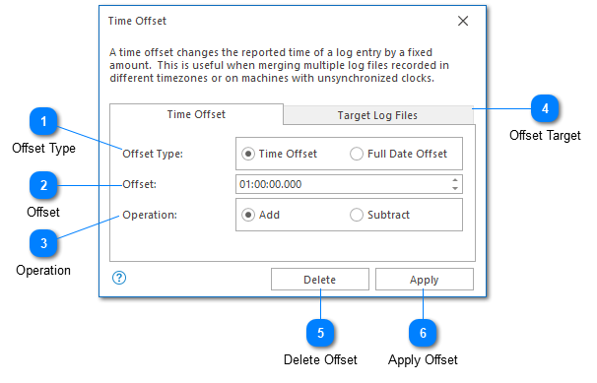Screen dimensions: 597x383
Task: Select the Time Offset radio button
Action: (x=248, y=154)
